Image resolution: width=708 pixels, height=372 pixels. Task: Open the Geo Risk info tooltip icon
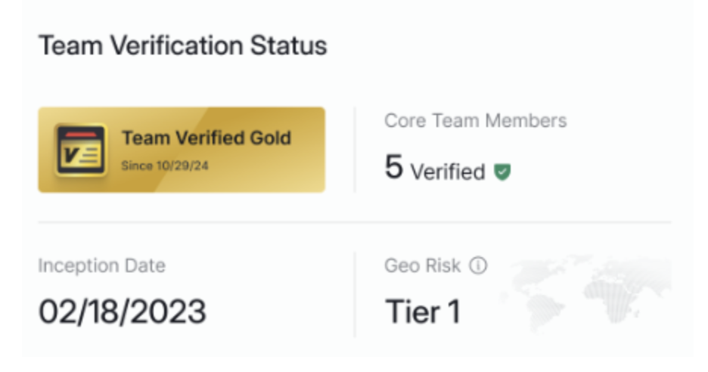click(x=478, y=265)
